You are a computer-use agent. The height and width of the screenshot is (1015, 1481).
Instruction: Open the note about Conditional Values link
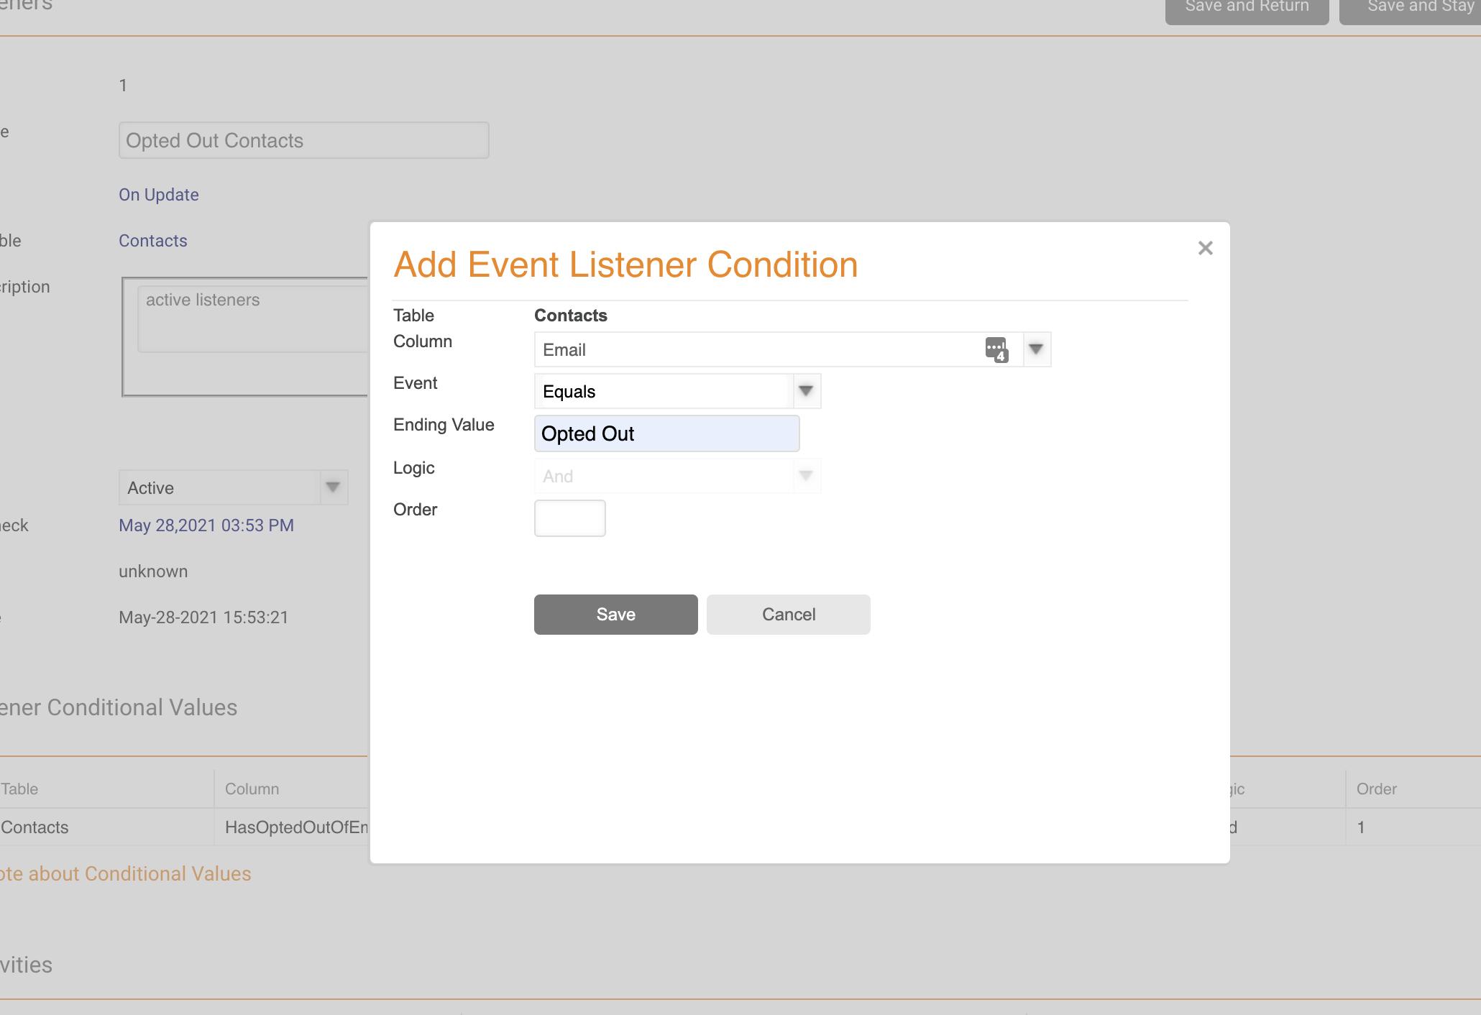pos(126,874)
